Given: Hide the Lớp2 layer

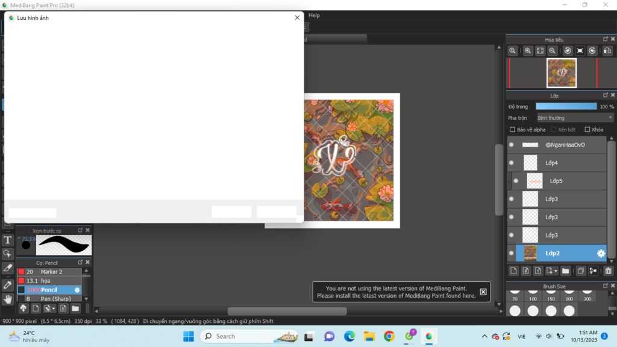Looking at the screenshot, I should [512, 254].
